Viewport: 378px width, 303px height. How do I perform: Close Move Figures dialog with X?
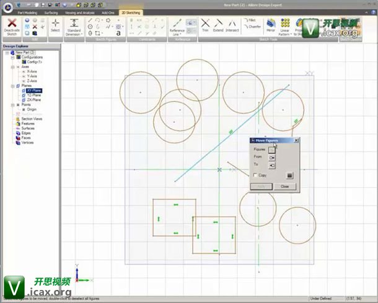296,140
